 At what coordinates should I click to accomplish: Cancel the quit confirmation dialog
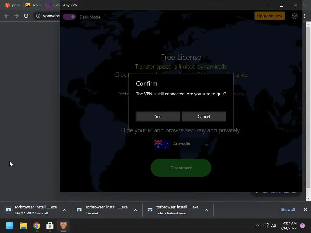click(x=204, y=116)
